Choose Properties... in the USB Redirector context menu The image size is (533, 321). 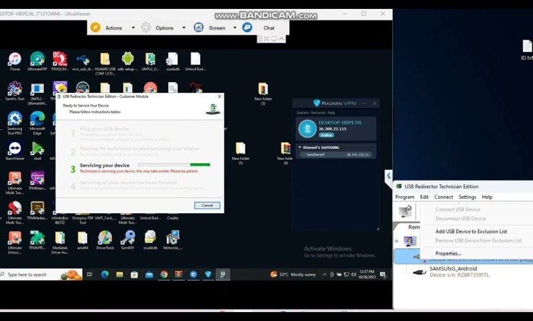click(x=448, y=253)
